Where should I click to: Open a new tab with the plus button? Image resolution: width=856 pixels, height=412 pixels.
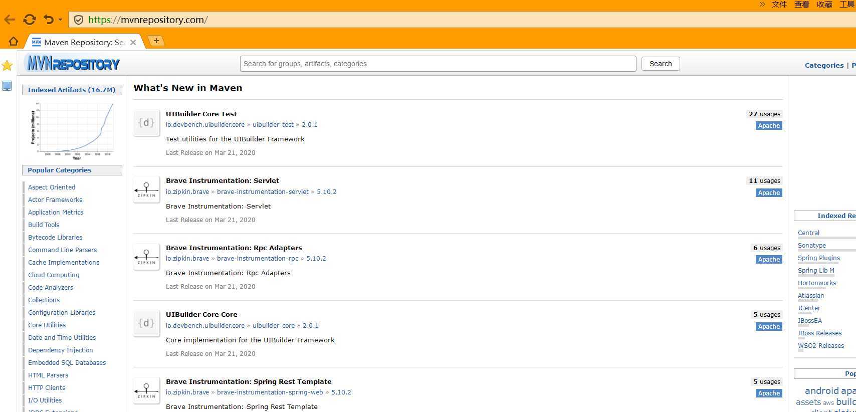click(156, 41)
